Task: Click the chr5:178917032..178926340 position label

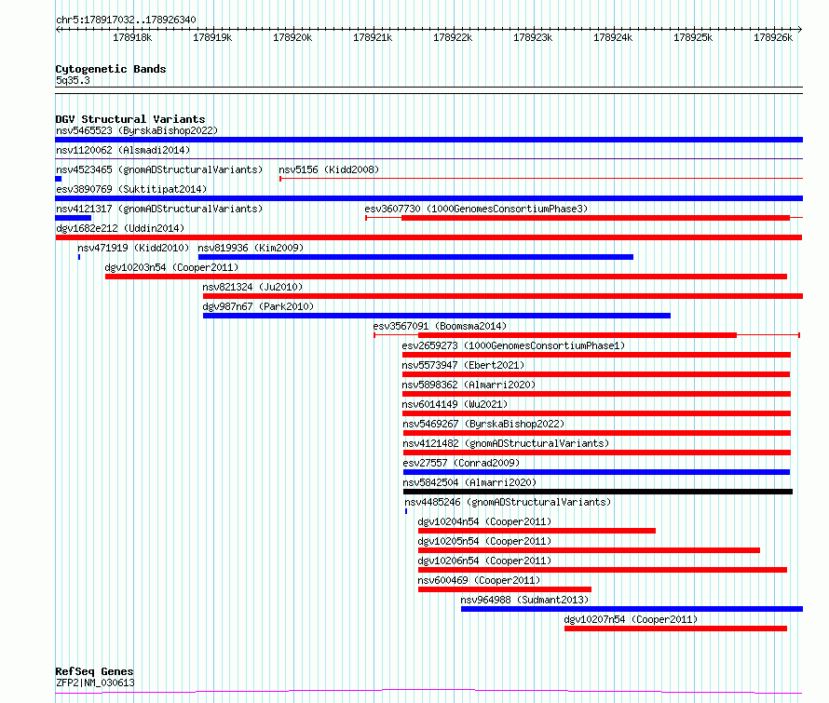Action: point(126,20)
